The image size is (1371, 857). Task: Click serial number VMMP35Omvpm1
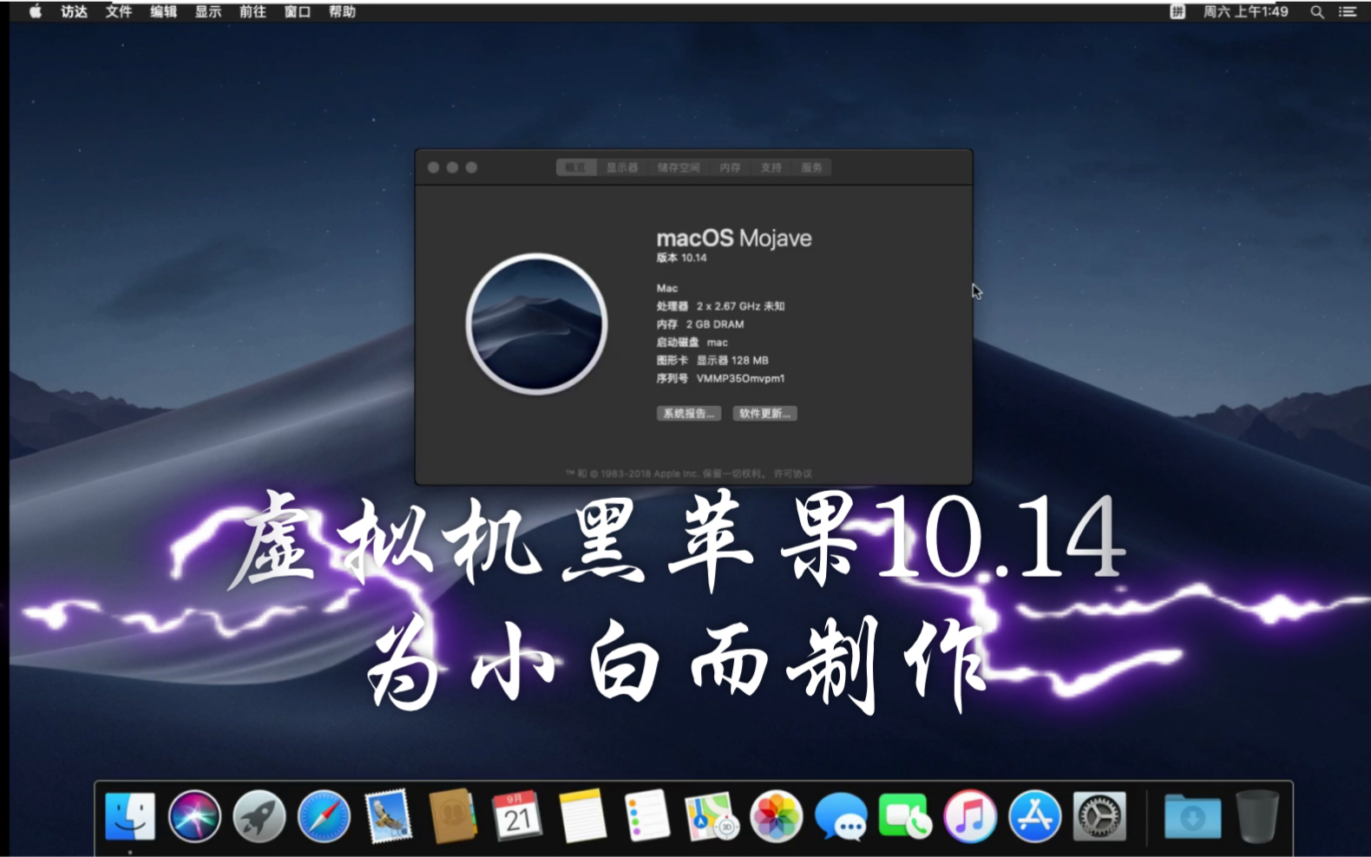740,378
